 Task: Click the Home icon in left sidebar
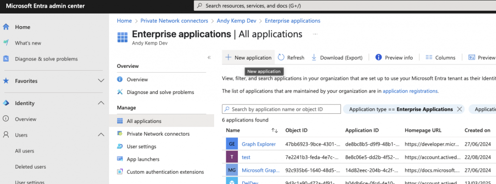(x=6, y=27)
